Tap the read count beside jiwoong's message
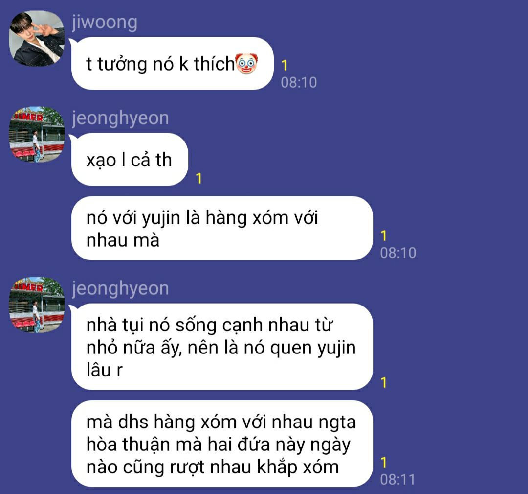The image size is (528, 494). 285,66
